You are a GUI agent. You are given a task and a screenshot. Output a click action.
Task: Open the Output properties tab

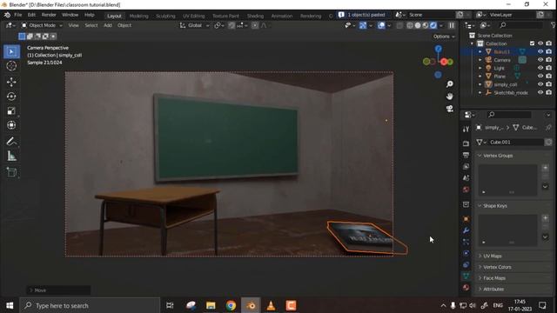pyautogui.click(x=466, y=155)
